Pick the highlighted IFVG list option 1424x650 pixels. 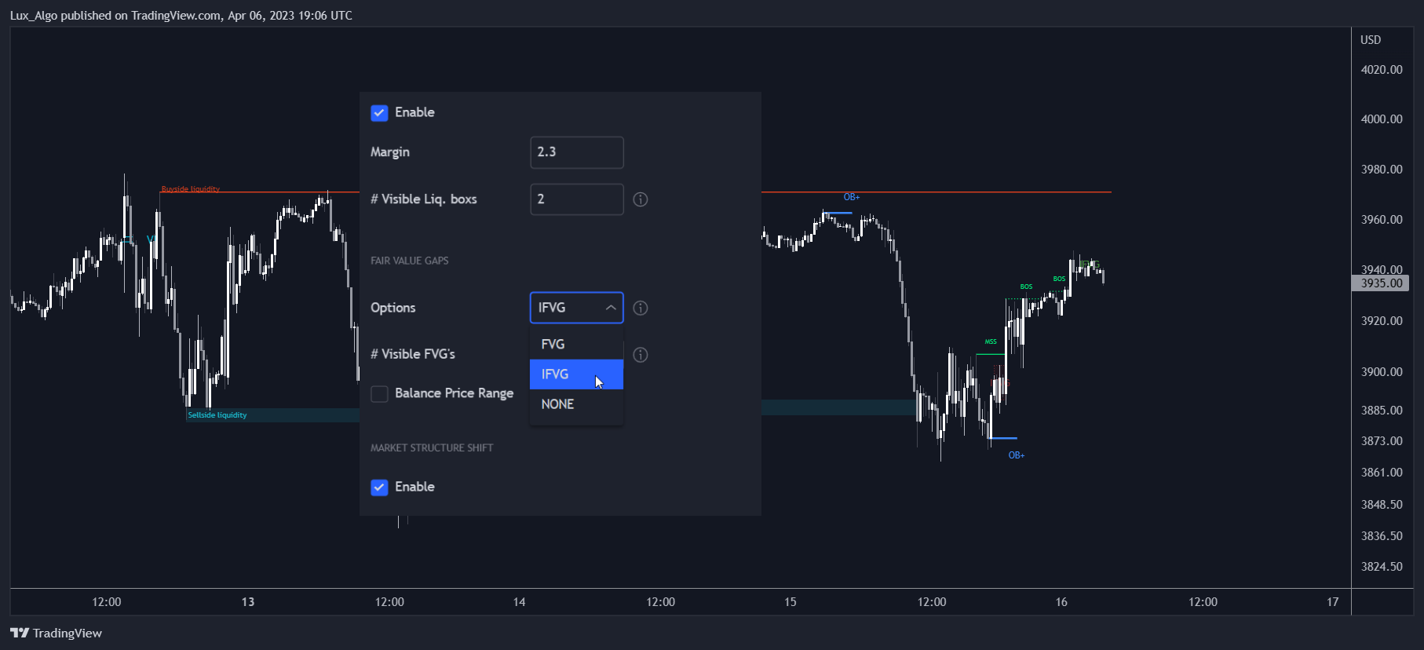click(555, 374)
